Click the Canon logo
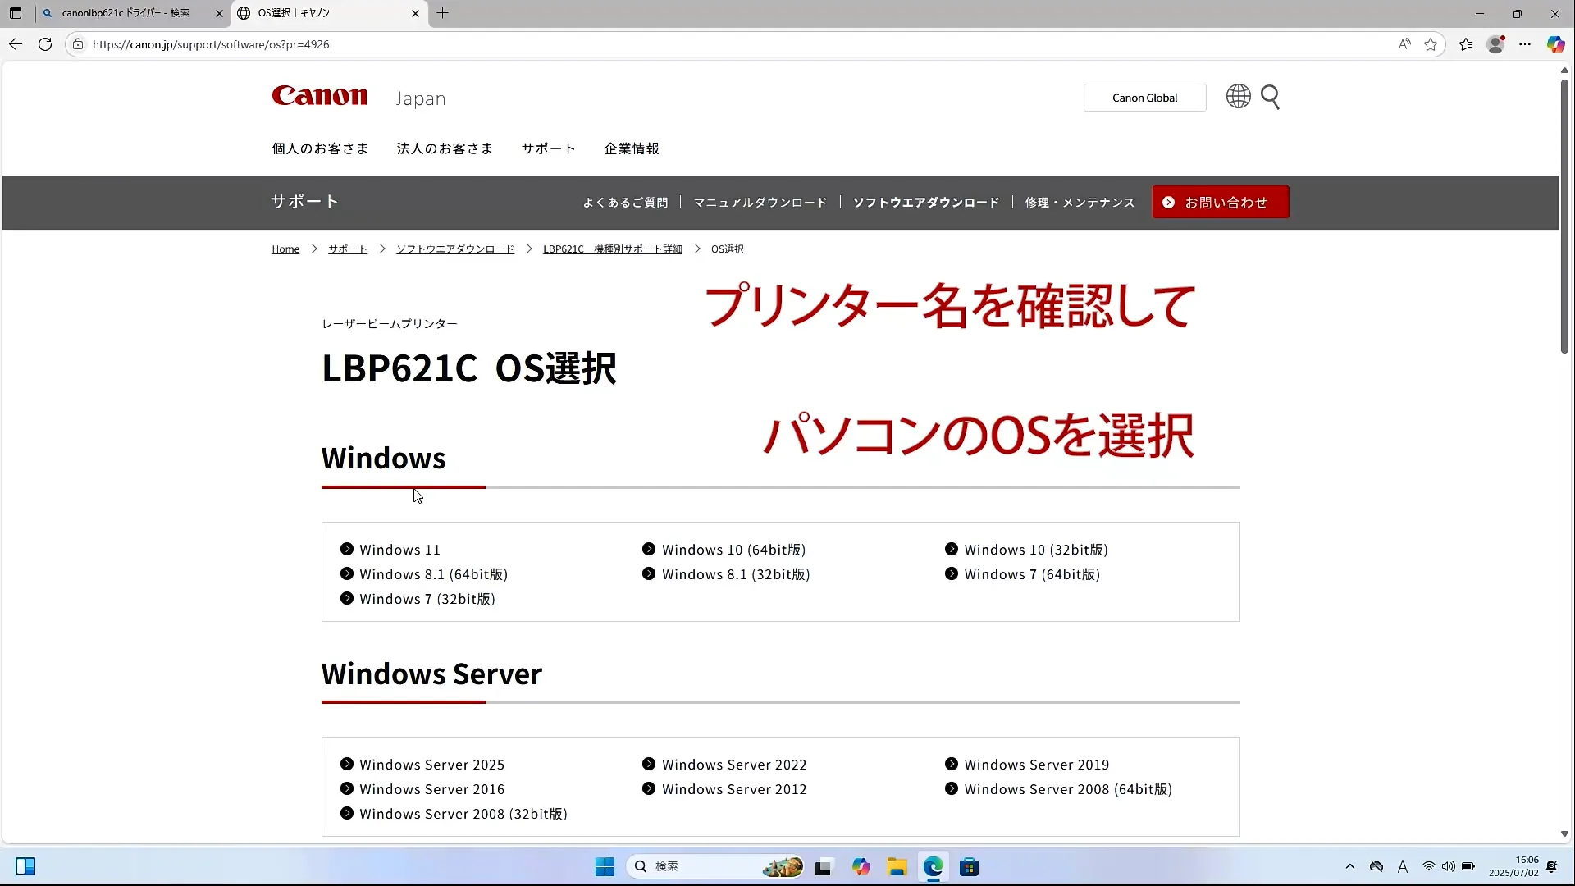 pyautogui.click(x=319, y=96)
